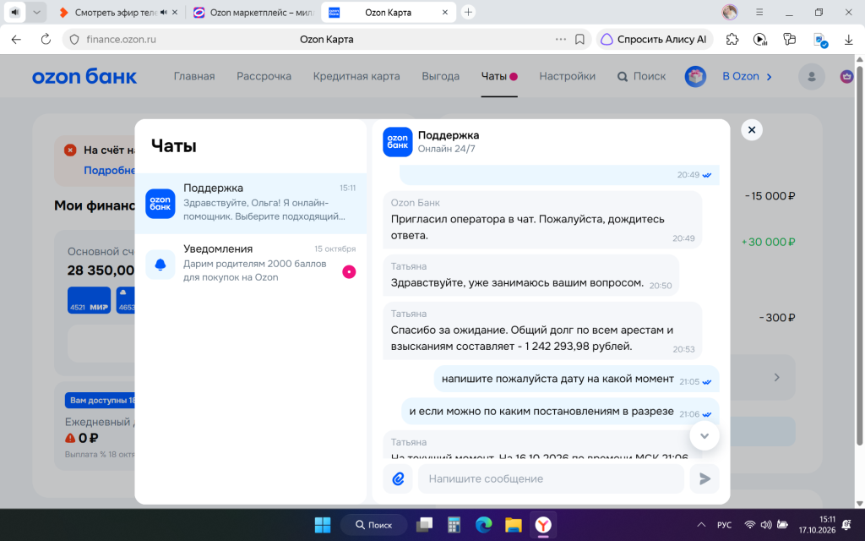This screenshot has height=541, width=865.
Task: Open the user profile avatar icon
Action: tap(812, 77)
